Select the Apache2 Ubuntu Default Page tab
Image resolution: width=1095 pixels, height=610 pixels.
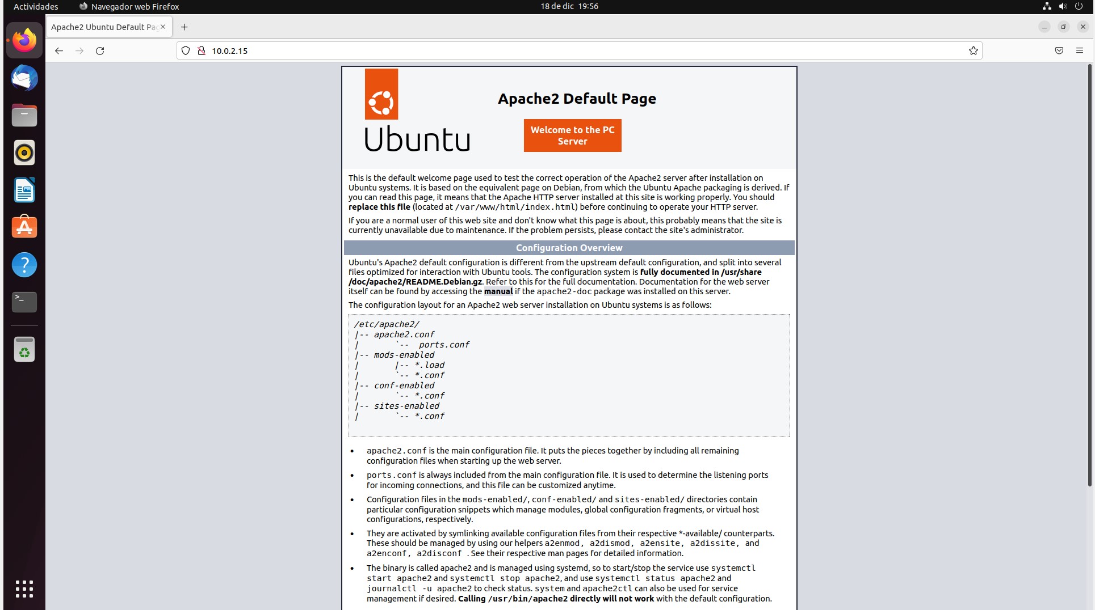click(102, 27)
